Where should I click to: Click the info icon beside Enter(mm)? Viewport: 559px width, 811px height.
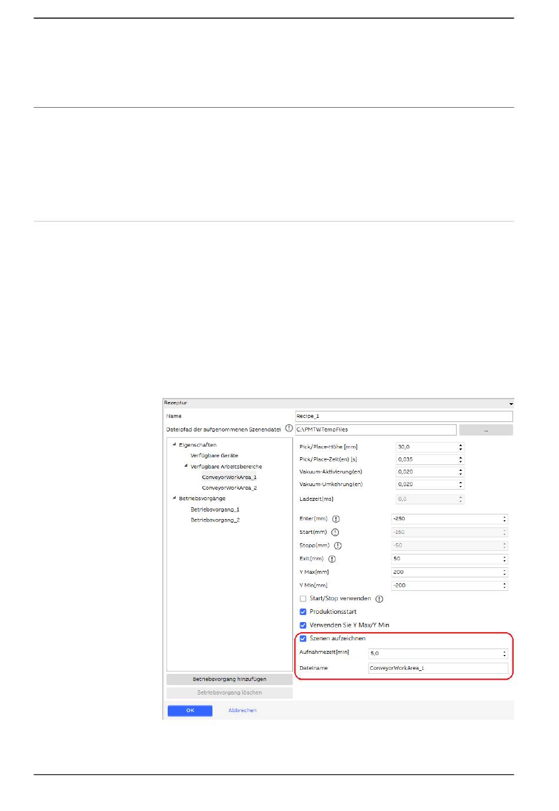point(336,519)
